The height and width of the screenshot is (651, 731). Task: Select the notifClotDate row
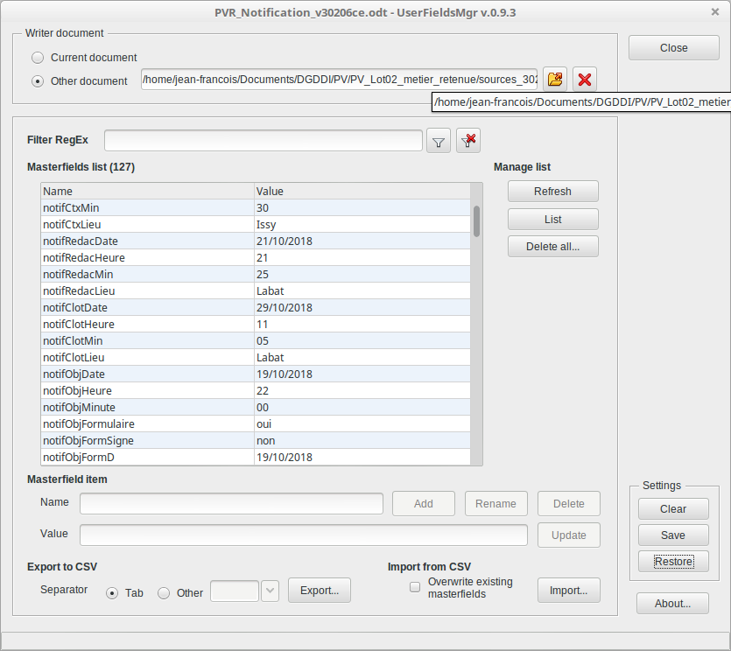256,307
